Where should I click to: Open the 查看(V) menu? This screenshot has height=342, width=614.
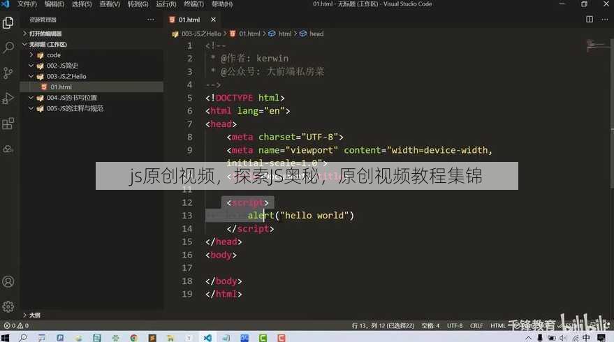click(110, 4)
